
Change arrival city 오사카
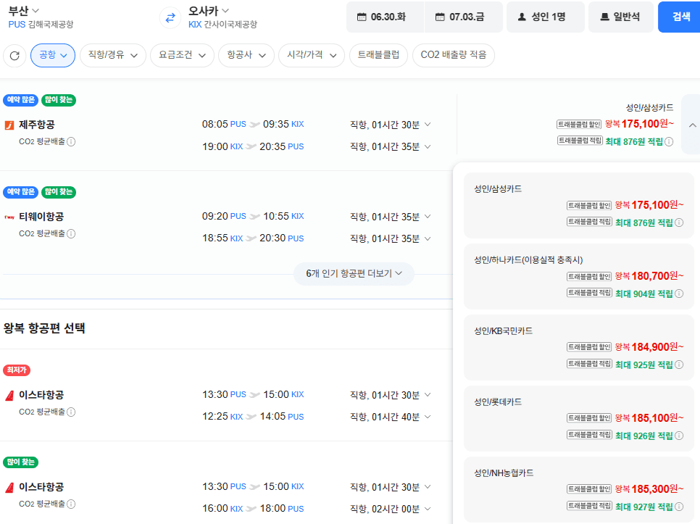coord(209,10)
